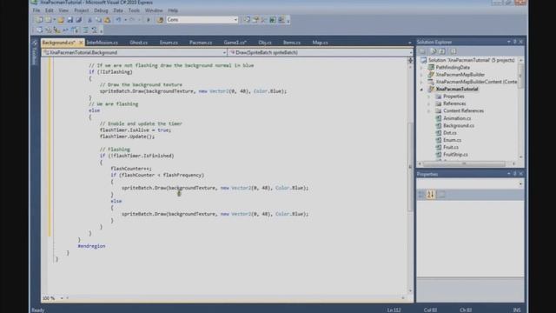Switch to the Obj.cs tab
Viewport: 556px width, 313px height.
[x=265, y=43]
